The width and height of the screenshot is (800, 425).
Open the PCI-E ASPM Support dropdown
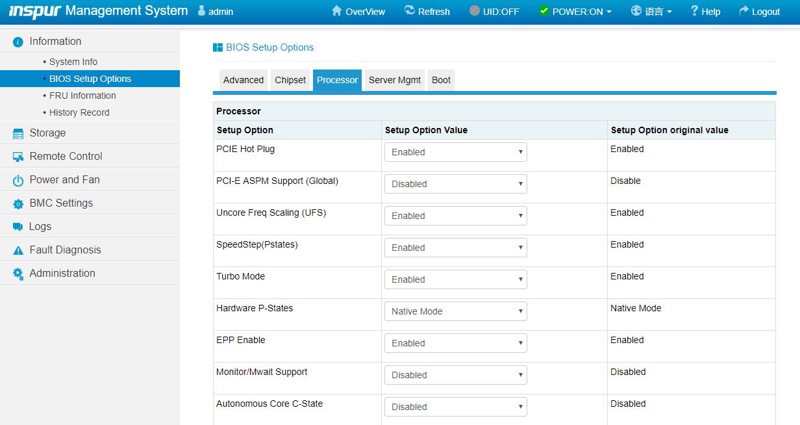[455, 184]
